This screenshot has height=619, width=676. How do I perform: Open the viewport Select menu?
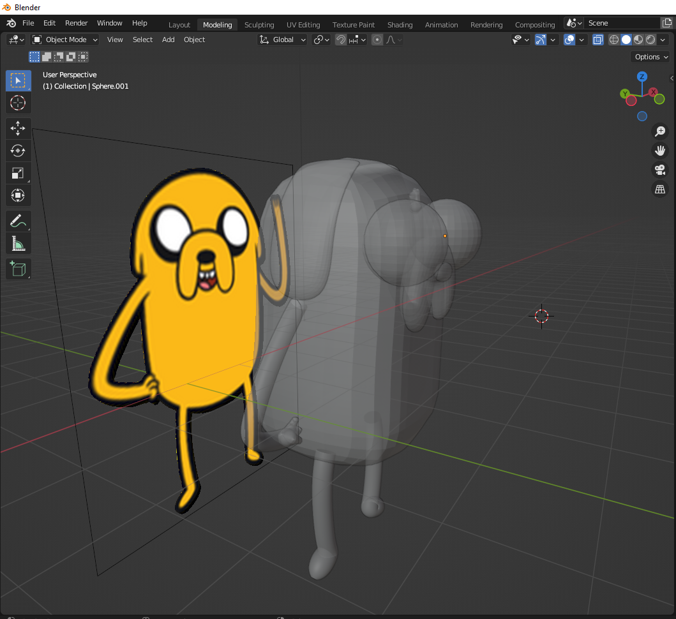(143, 40)
